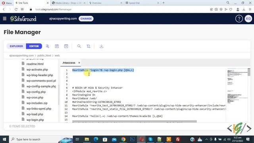
Task: Select wp-includes.zip in file list
Action: (37, 103)
